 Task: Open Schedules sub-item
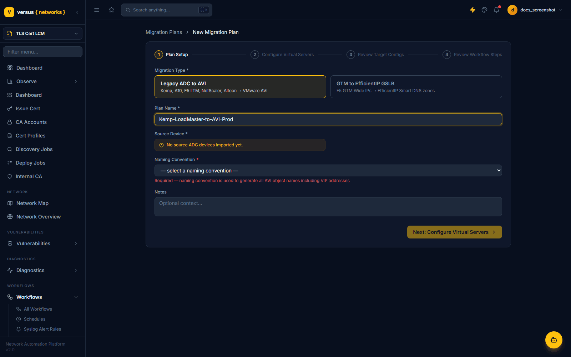pos(35,319)
